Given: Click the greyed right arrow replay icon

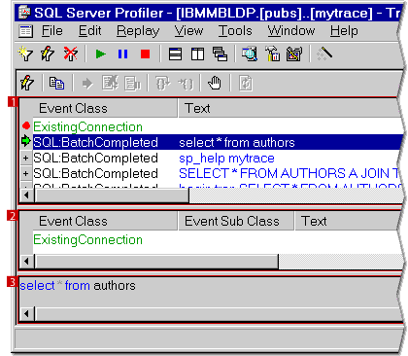Looking at the screenshot, I should click(87, 84).
